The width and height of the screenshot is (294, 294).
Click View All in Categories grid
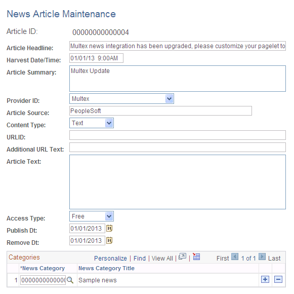pyautogui.click(x=162, y=259)
